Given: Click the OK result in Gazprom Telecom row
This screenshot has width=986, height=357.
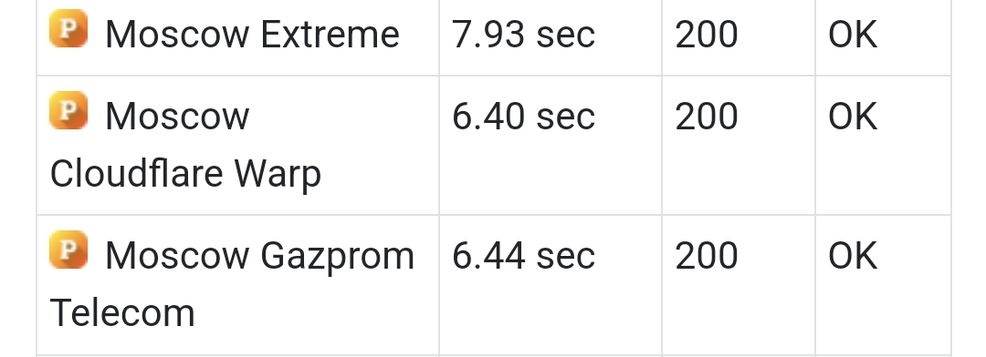Looking at the screenshot, I should coord(853,255).
